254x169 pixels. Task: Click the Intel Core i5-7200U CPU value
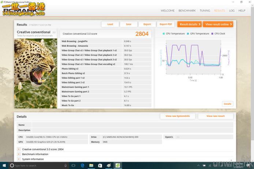point(47,137)
